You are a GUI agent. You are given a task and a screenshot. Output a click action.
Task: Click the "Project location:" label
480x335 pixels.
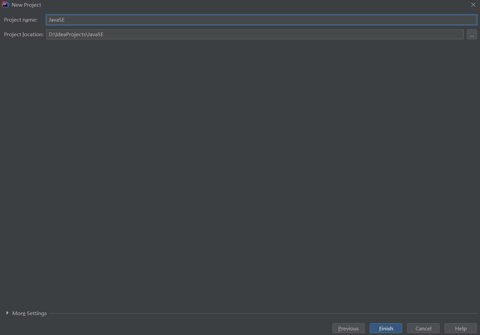coord(24,35)
